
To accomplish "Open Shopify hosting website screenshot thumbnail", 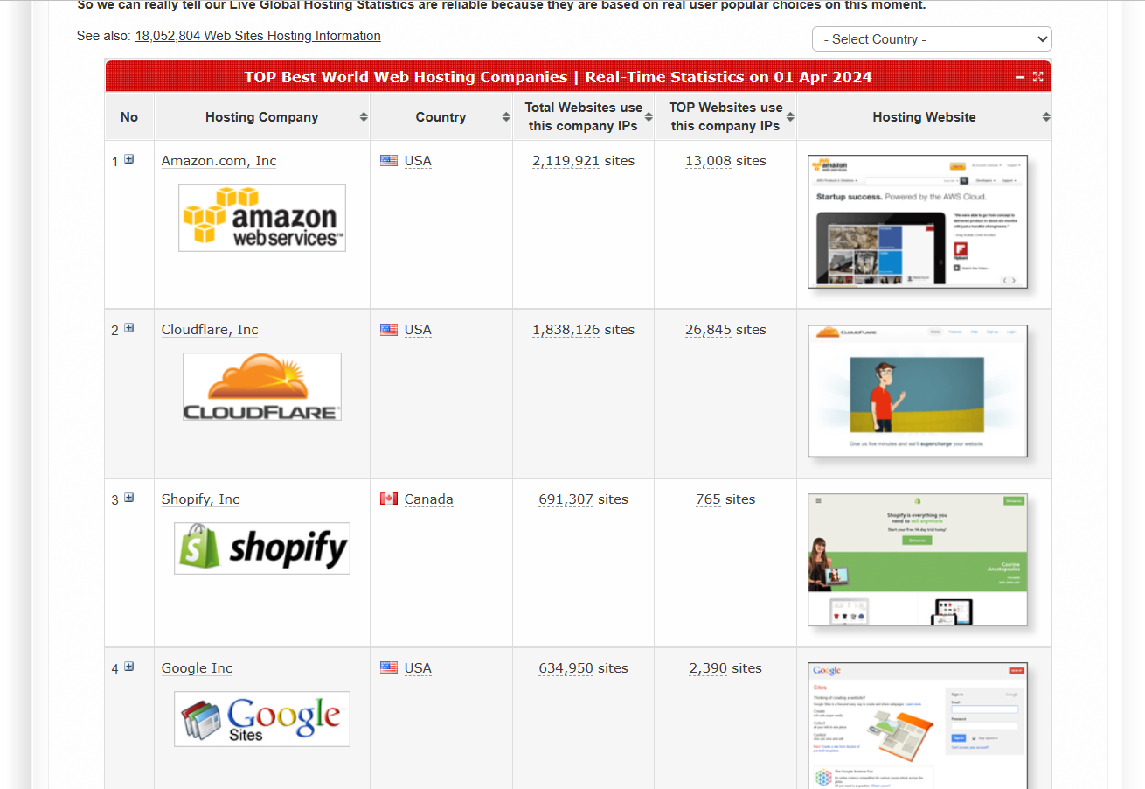I will [x=918, y=560].
